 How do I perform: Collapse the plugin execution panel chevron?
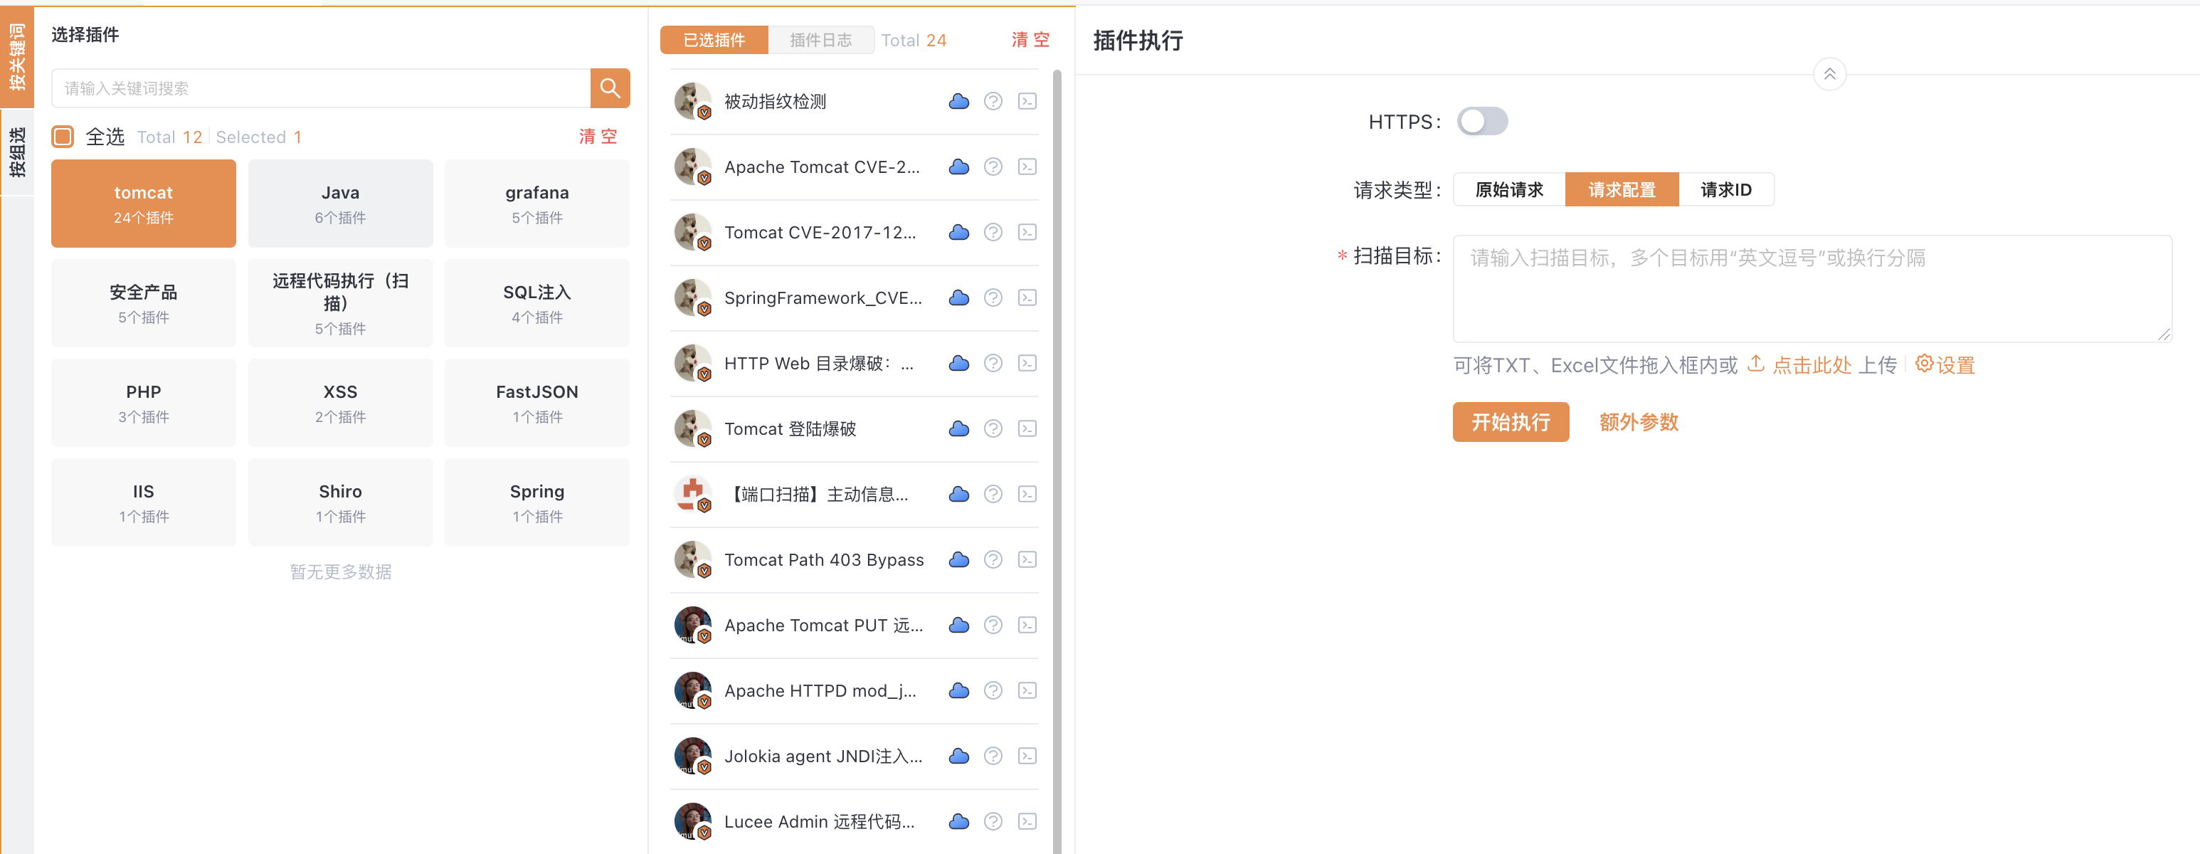coord(1829,74)
